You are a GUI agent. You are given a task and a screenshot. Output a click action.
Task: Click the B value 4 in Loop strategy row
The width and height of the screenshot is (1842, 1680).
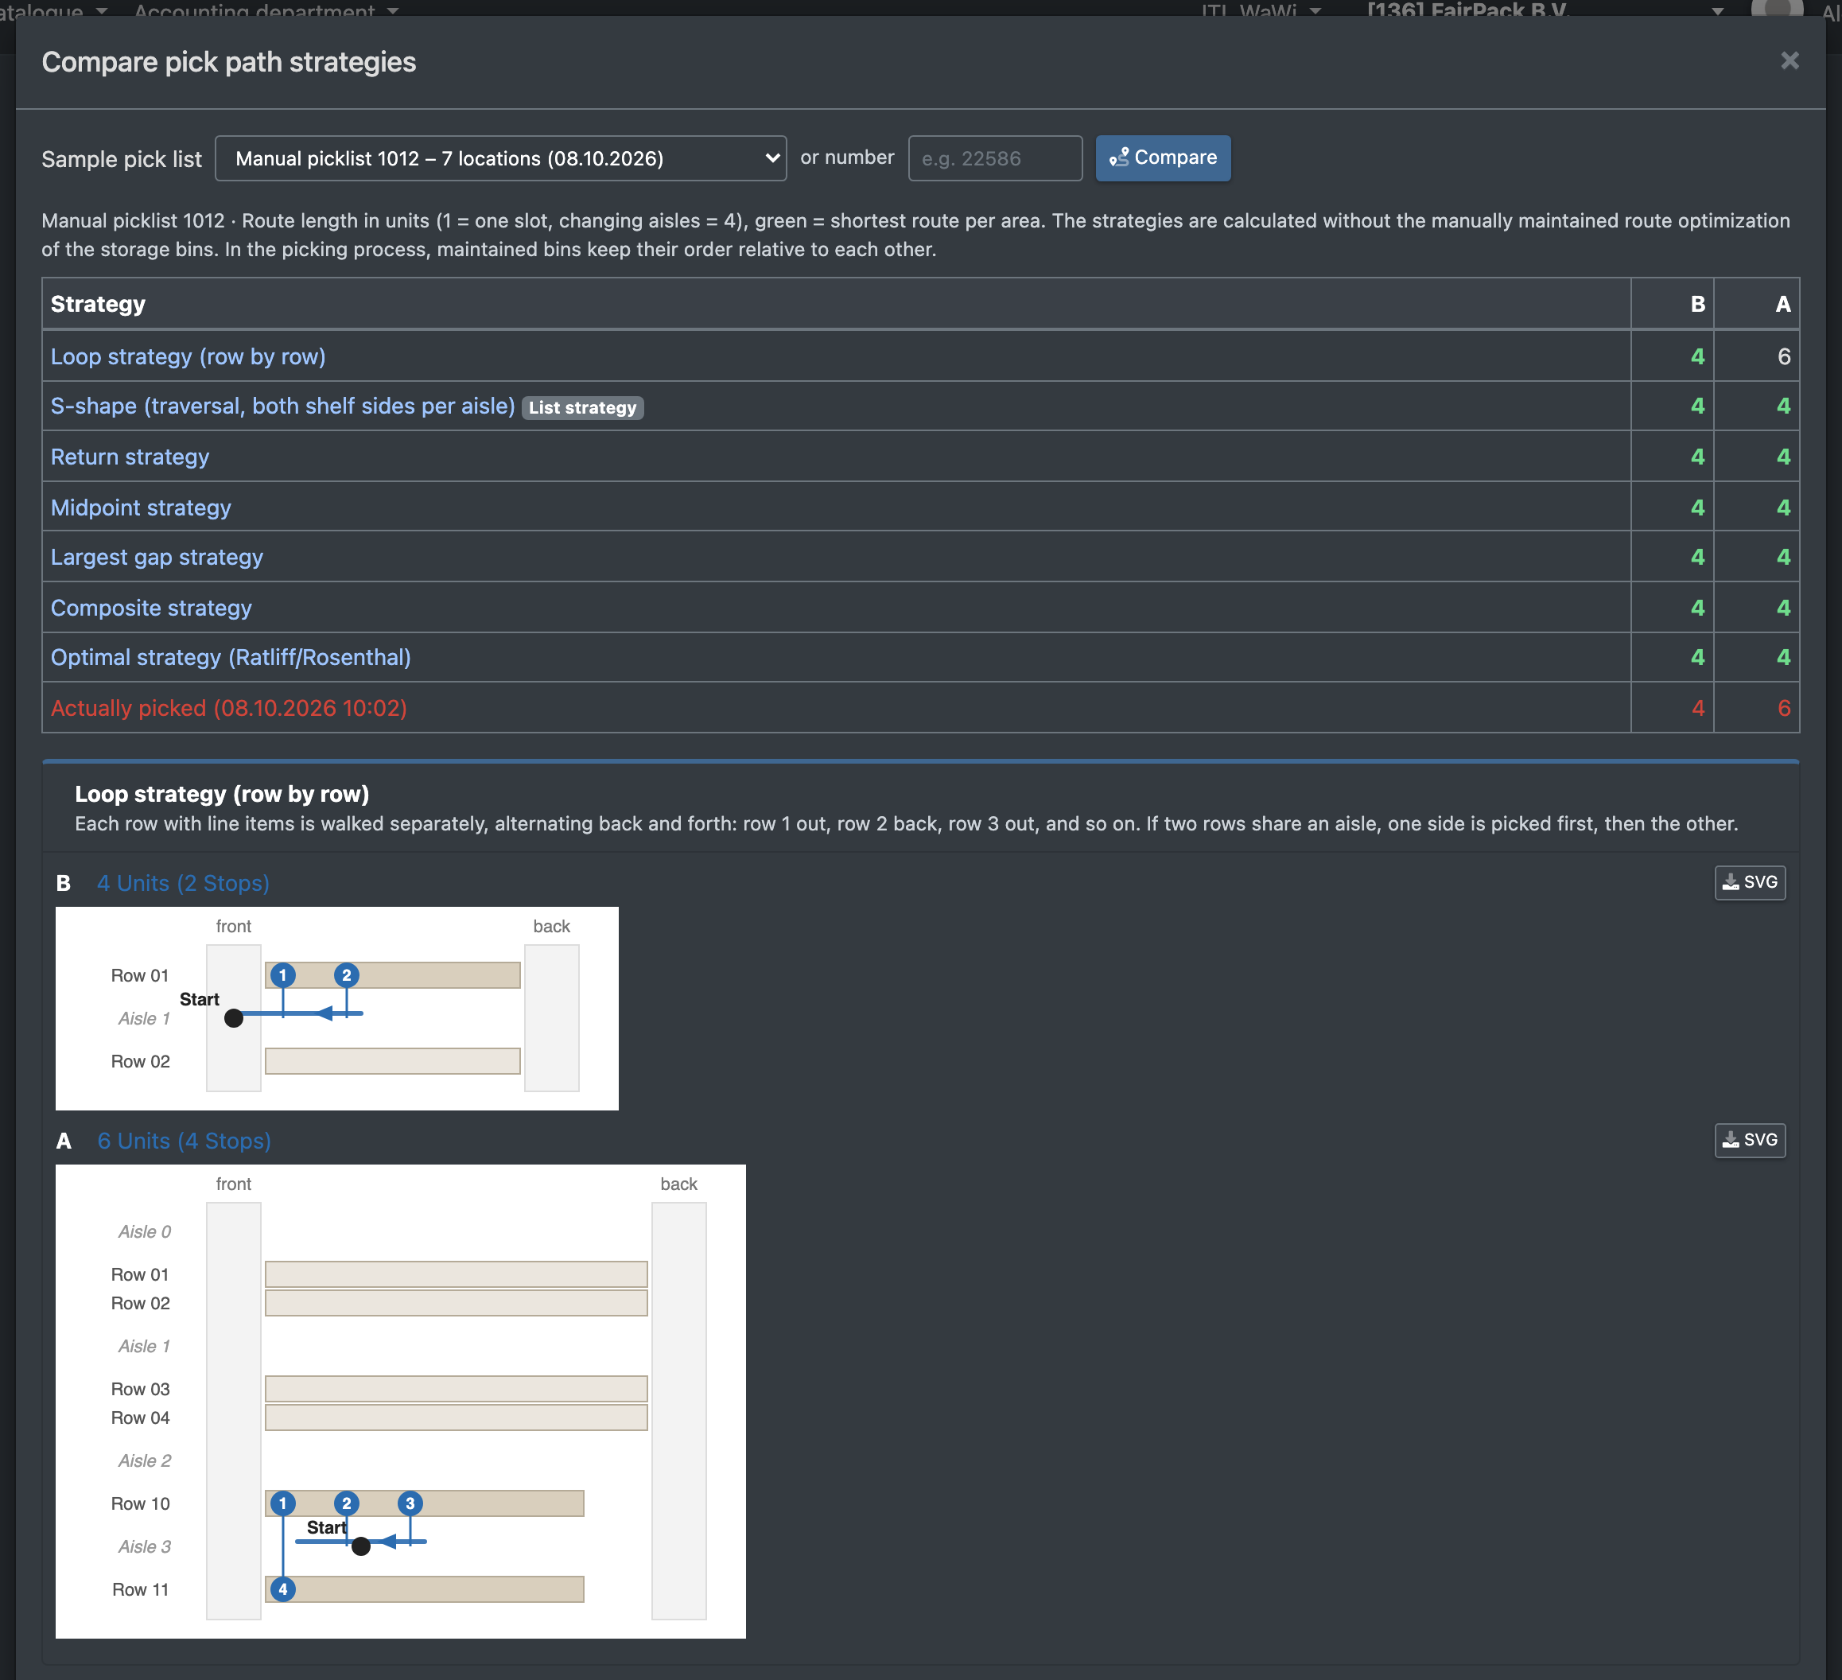[1697, 356]
